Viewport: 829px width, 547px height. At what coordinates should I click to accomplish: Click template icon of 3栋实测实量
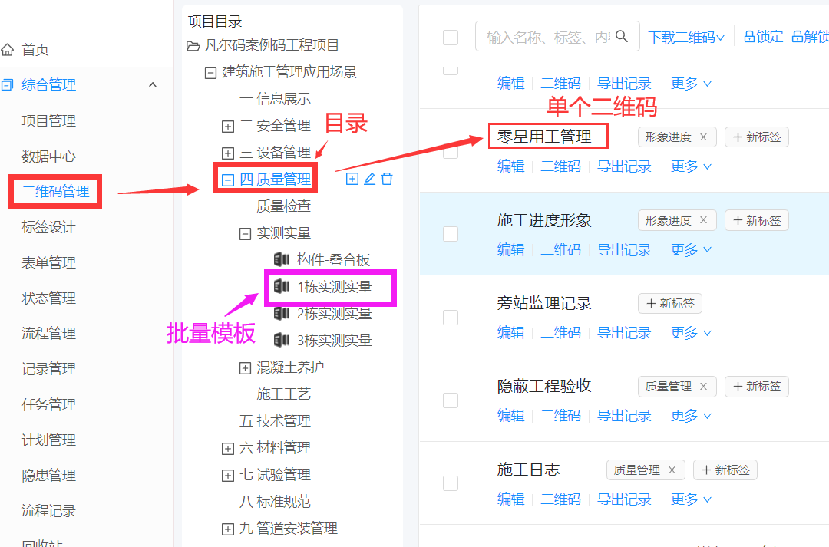282,340
